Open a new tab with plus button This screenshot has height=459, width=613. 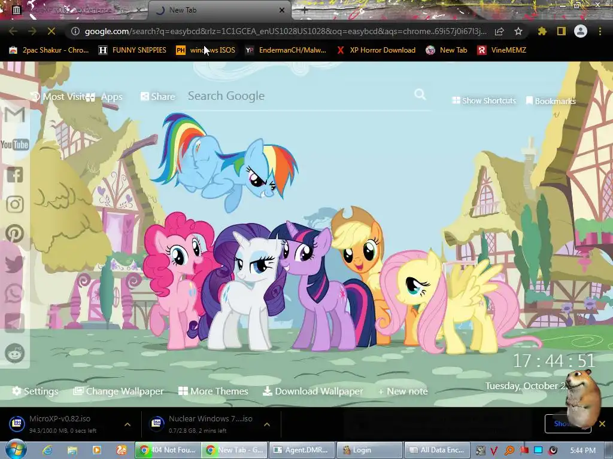pyautogui.click(x=305, y=11)
